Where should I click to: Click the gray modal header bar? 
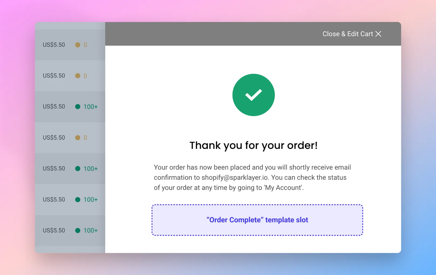point(253,34)
